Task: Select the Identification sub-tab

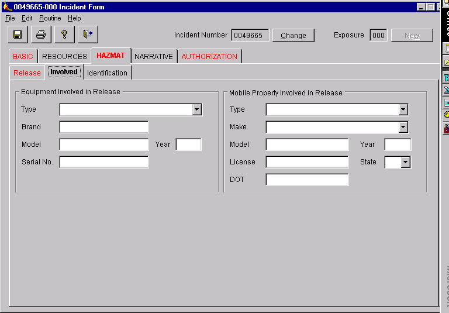Action: point(107,73)
